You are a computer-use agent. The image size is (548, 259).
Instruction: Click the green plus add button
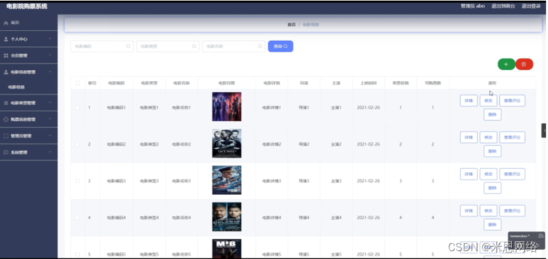(506, 64)
